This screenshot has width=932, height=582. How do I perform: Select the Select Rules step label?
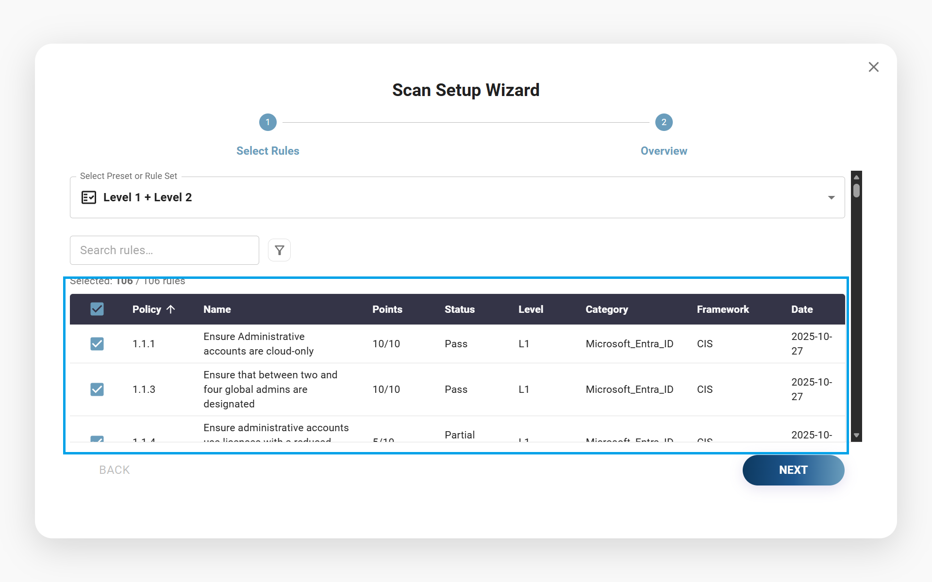tap(267, 151)
